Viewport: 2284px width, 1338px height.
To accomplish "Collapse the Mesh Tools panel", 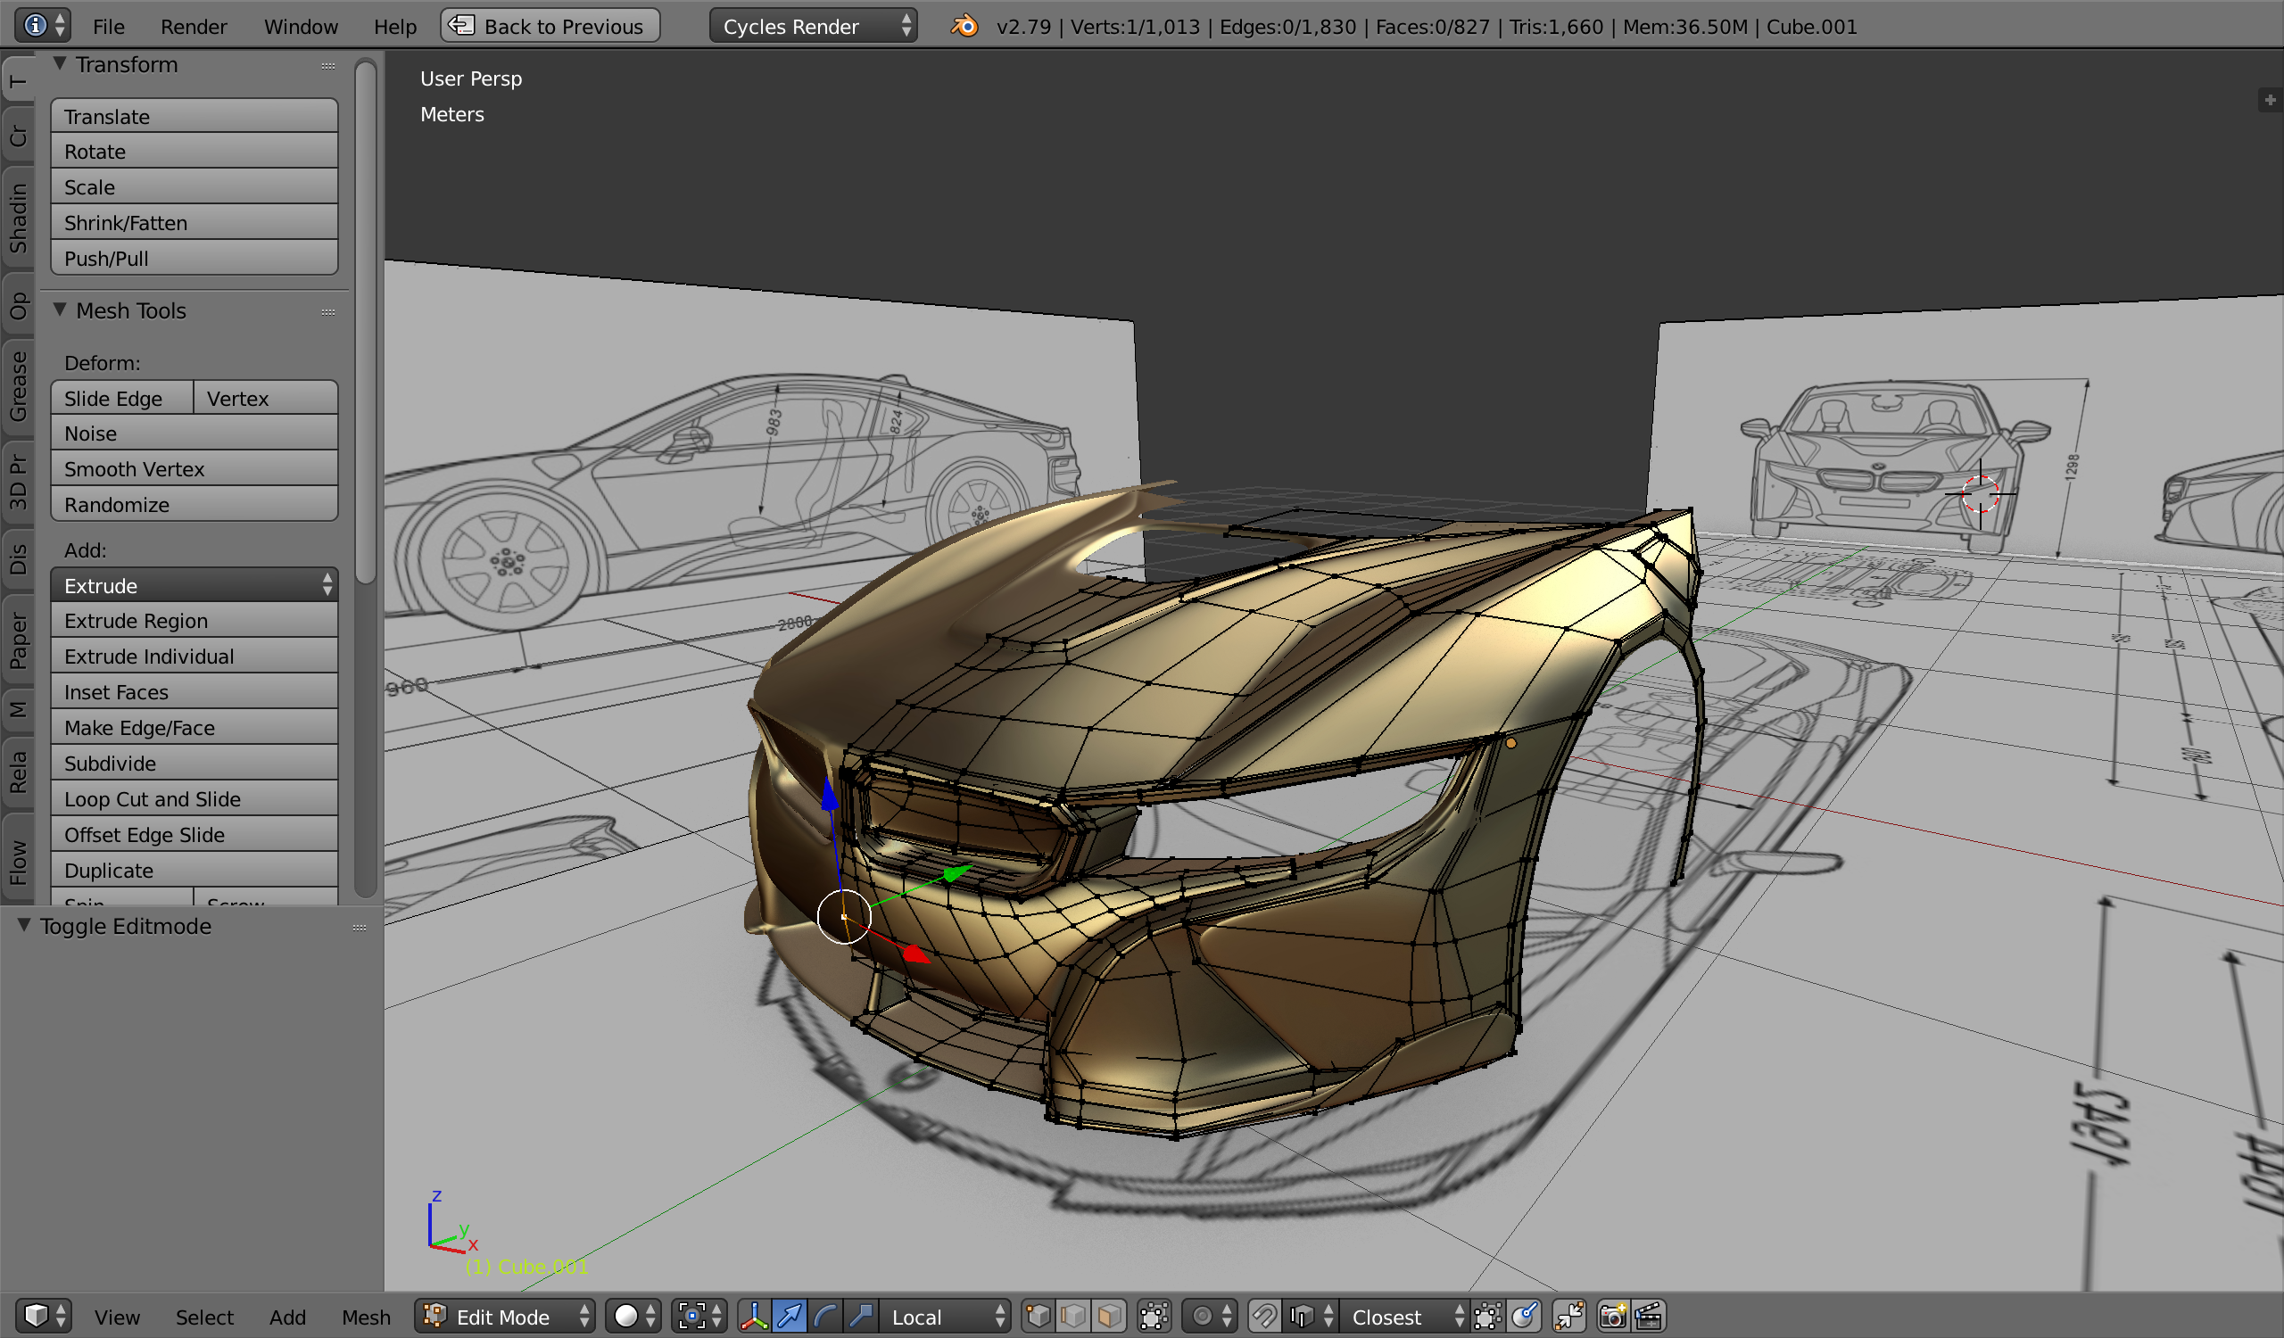I will (x=60, y=310).
